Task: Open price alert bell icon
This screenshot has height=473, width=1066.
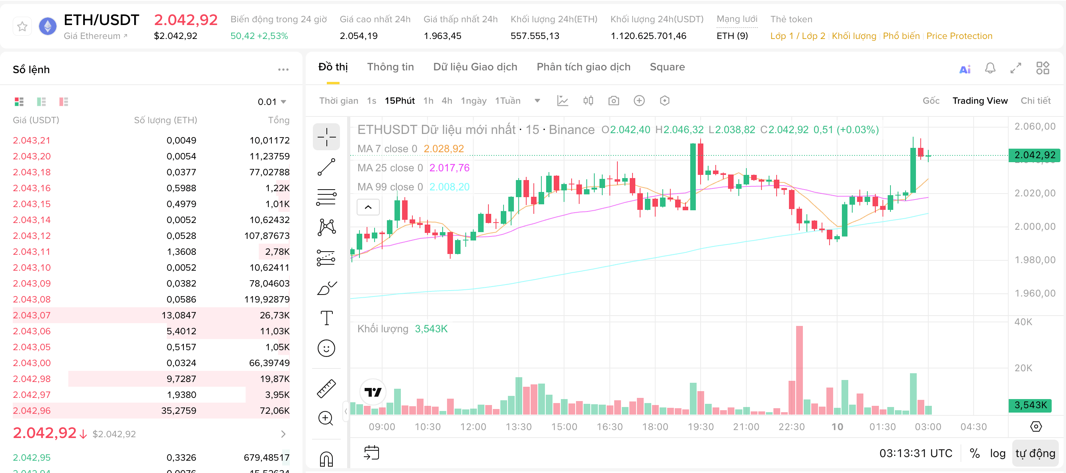Action: [x=990, y=68]
